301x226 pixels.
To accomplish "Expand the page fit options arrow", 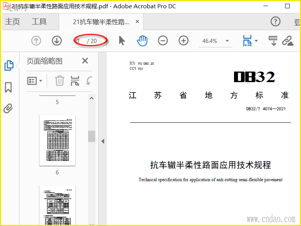I will click(256, 41).
